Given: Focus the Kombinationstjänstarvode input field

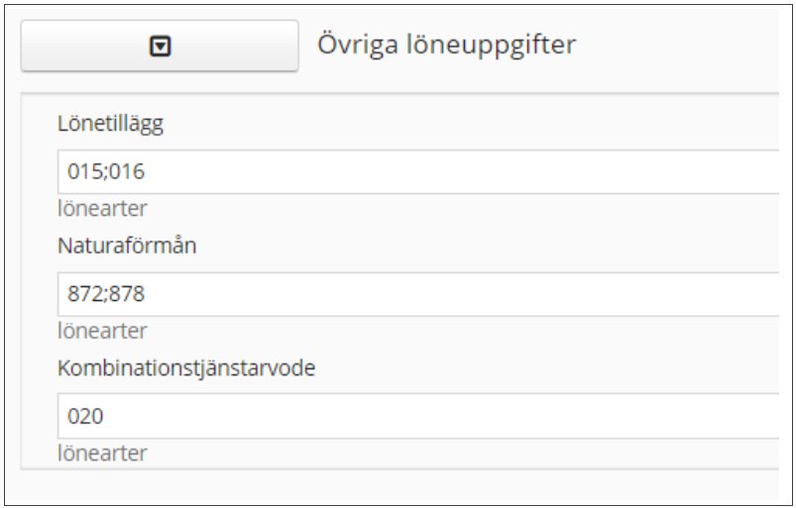Looking at the screenshot, I should point(417,416).
